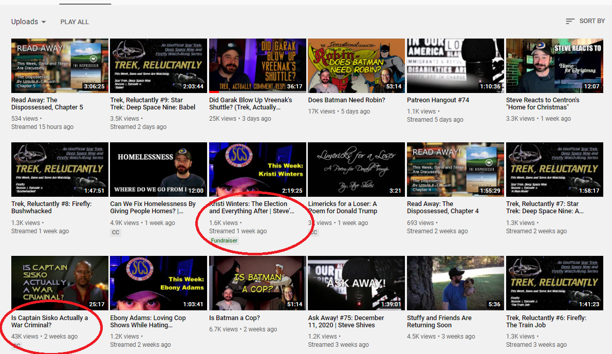Click title 'Is Captain Sisko Actually a War Criminal?'
The width and height of the screenshot is (612, 354).
49,321
